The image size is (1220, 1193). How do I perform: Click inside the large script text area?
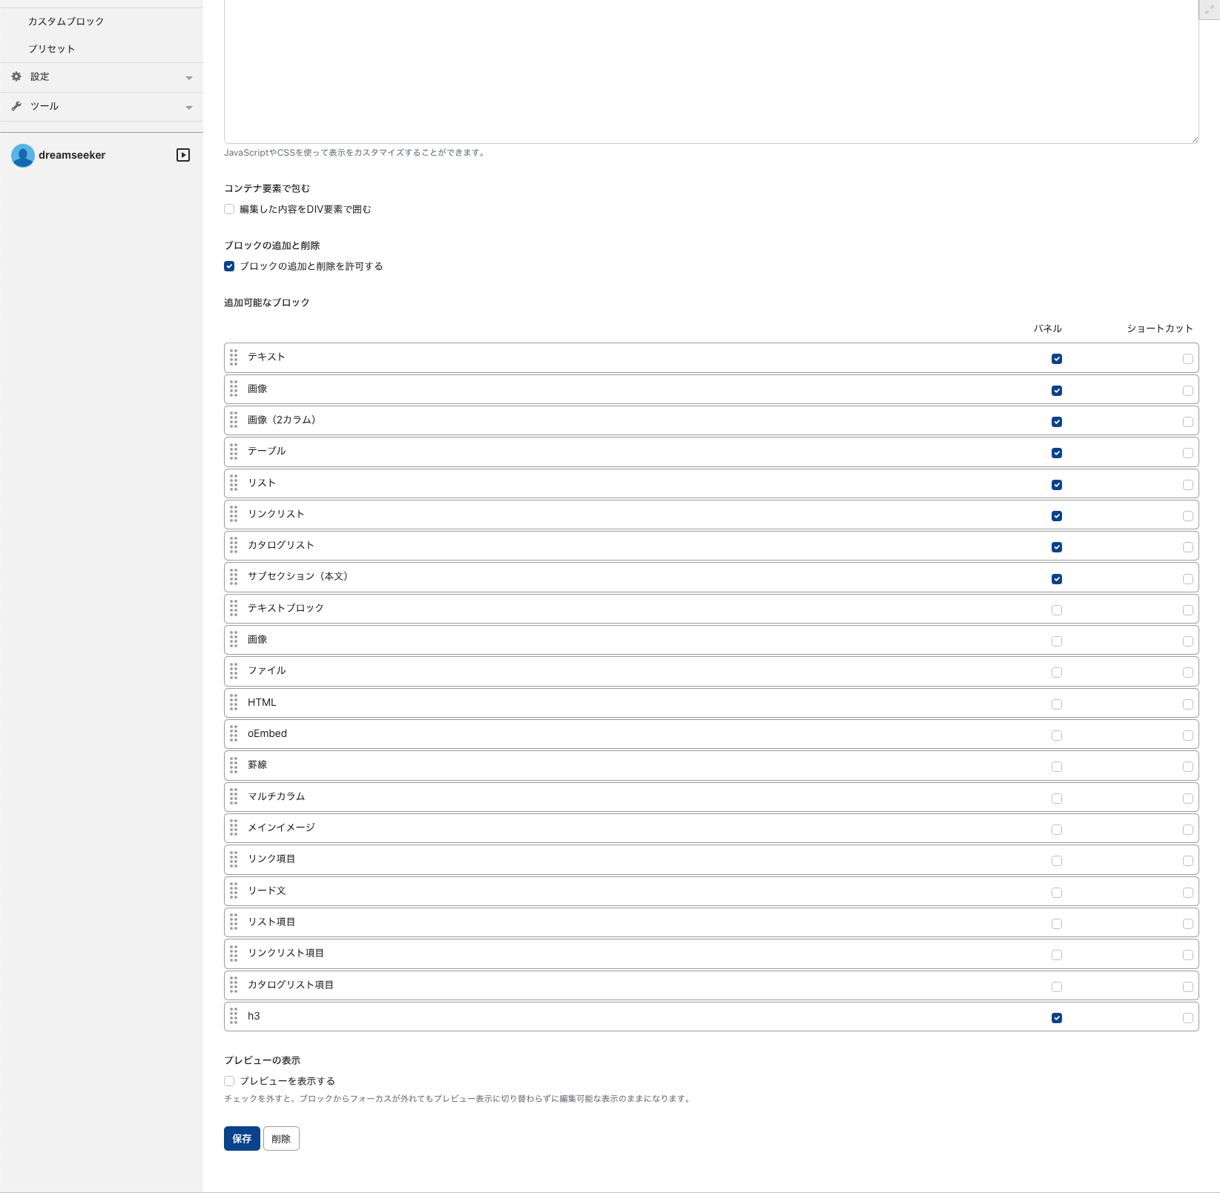point(710,70)
